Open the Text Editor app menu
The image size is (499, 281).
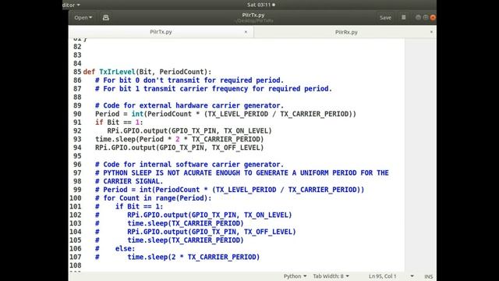pos(71,5)
